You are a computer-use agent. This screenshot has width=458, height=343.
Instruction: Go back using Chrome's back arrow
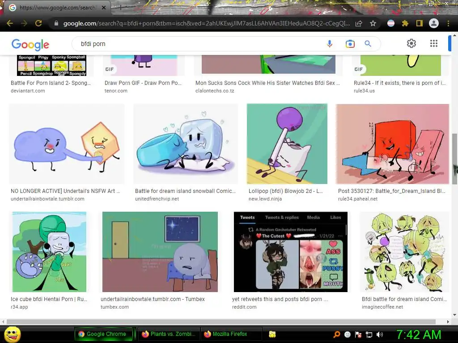coord(10,23)
